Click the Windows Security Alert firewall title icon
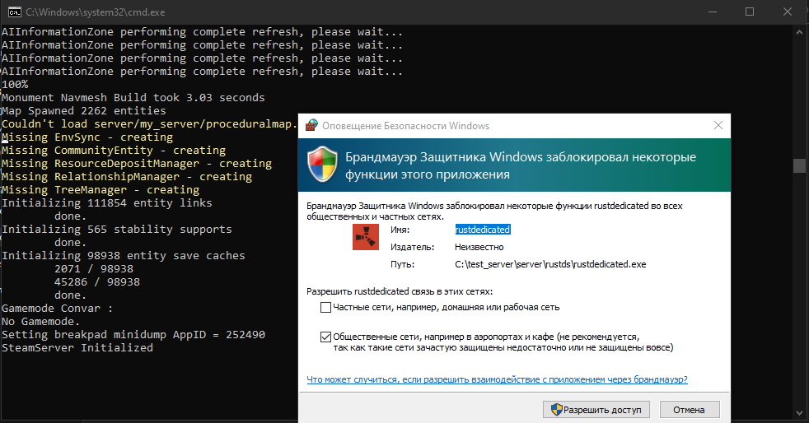 tap(311, 125)
